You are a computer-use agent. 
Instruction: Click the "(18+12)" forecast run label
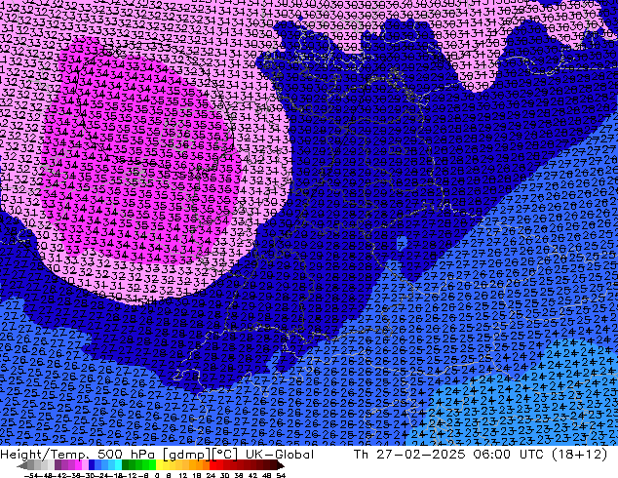(x=580, y=455)
